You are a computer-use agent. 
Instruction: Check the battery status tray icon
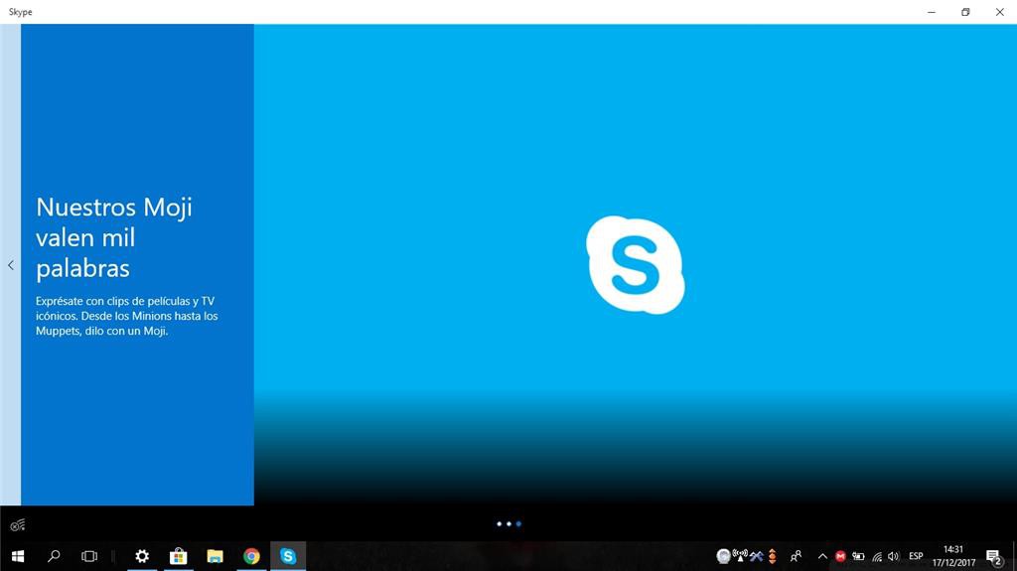858,556
